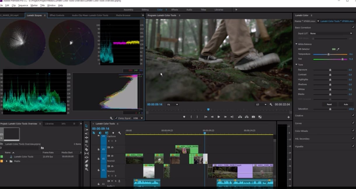Image resolution: width=356 pixels, height=189 pixels.
Task: Toggle Basic Correction checkbox
Action: [x=353, y=27]
